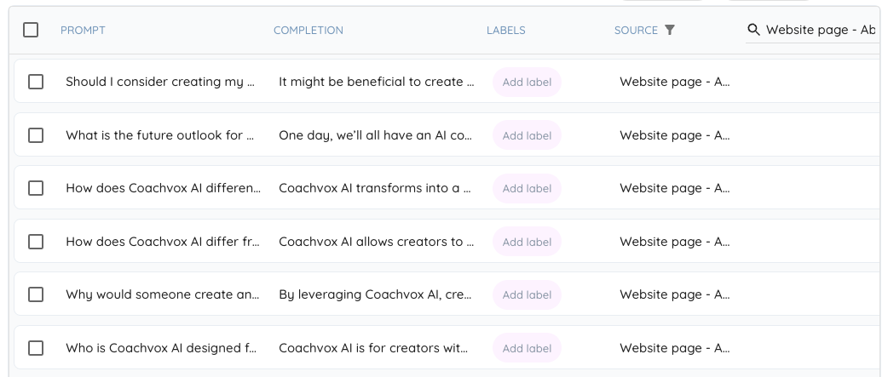Add label to 'What is the future outlook' row
Screen dimensions: 888x377
[x=527, y=135]
